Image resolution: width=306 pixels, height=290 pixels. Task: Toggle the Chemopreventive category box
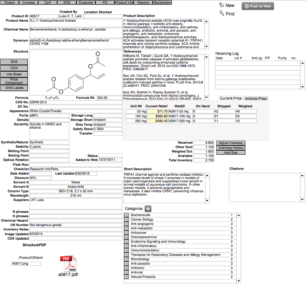[x=126, y=237]
